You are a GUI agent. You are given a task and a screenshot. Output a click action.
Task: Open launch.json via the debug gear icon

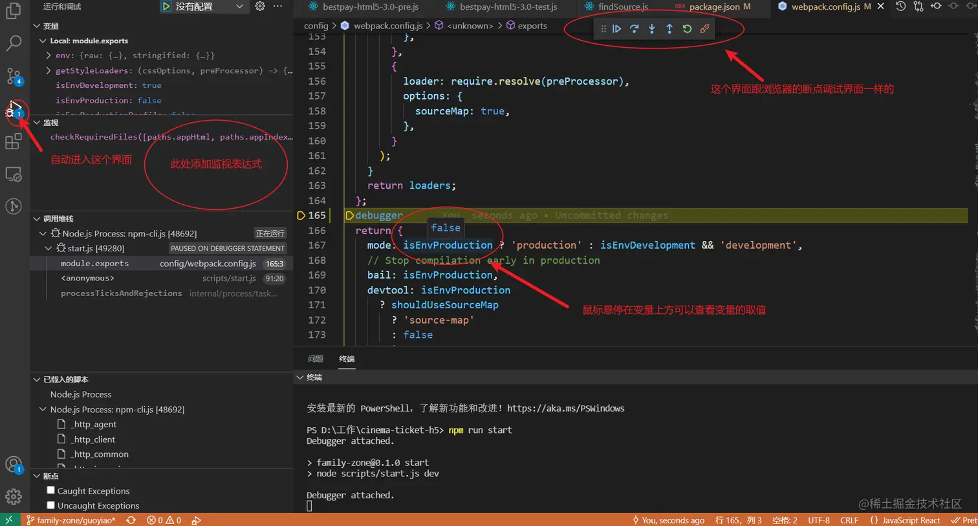[x=260, y=6]
